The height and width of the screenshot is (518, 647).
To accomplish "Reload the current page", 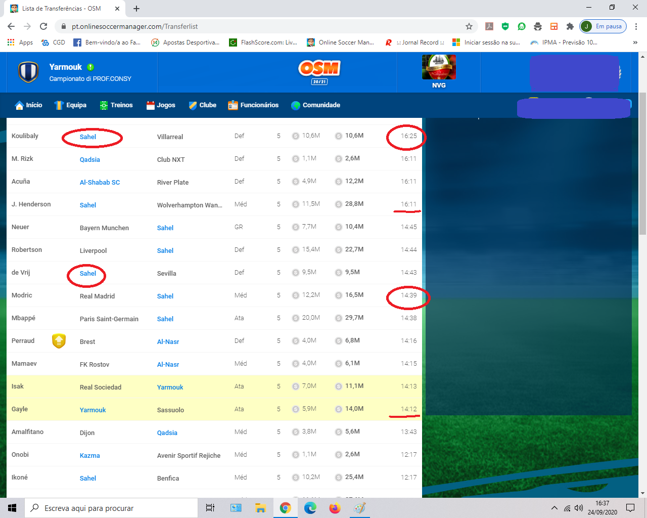I will pos(43,26).
